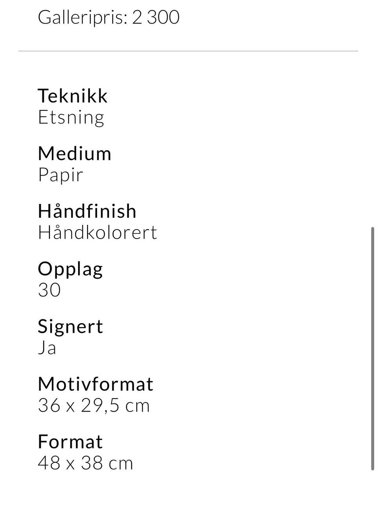This screenshot has width=377, height=520.
Task: Click the scrollbar track below the thumb
Action: [x=372, y=495]
